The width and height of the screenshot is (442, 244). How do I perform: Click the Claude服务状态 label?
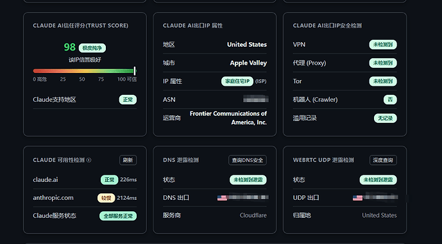pos(55,216)
